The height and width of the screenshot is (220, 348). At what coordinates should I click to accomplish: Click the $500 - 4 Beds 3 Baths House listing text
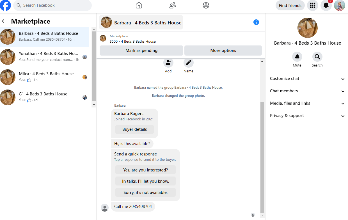point(133,41)
